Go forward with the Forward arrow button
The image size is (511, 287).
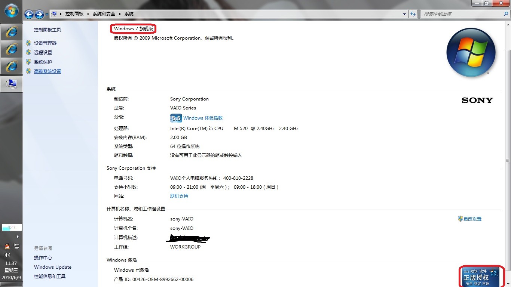click(x=39, y=14)
